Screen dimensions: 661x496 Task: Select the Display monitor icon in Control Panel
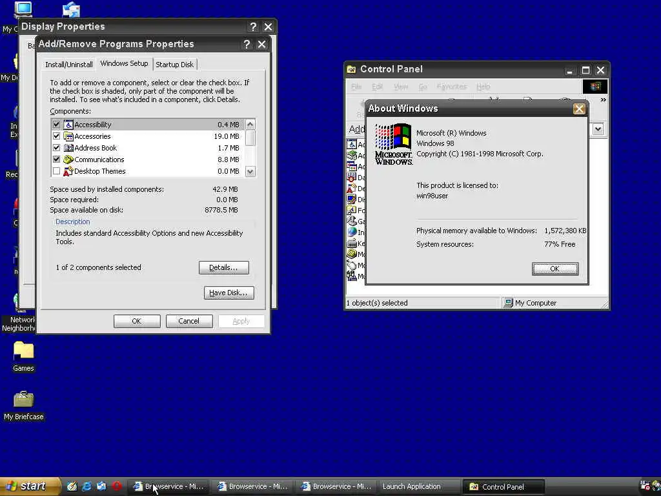click(x=352, y=199)
